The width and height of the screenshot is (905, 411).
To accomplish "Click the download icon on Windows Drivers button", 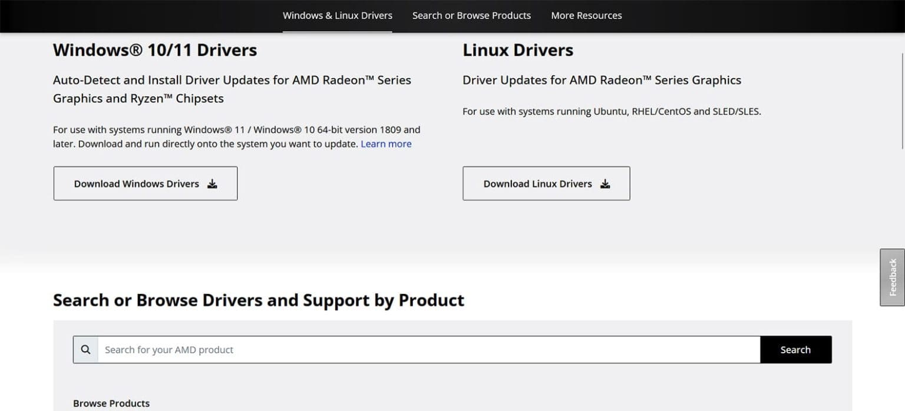I will point(212,183).
